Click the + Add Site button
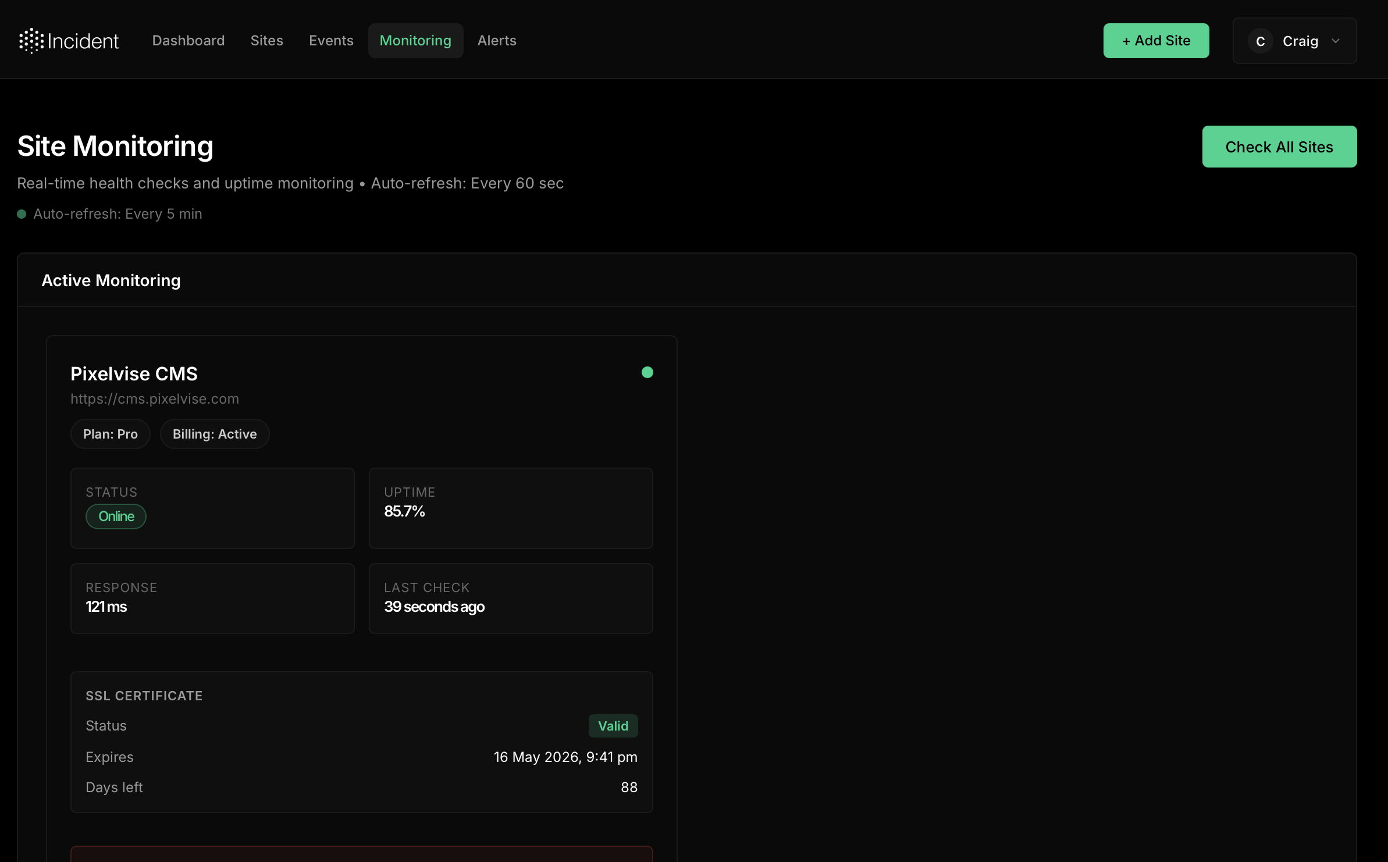Viewport: 1388px width, 862px height. coord(1156,41)
